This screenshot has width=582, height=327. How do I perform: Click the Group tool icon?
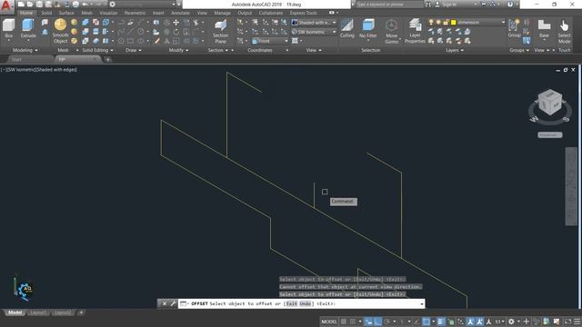[514, 28]
